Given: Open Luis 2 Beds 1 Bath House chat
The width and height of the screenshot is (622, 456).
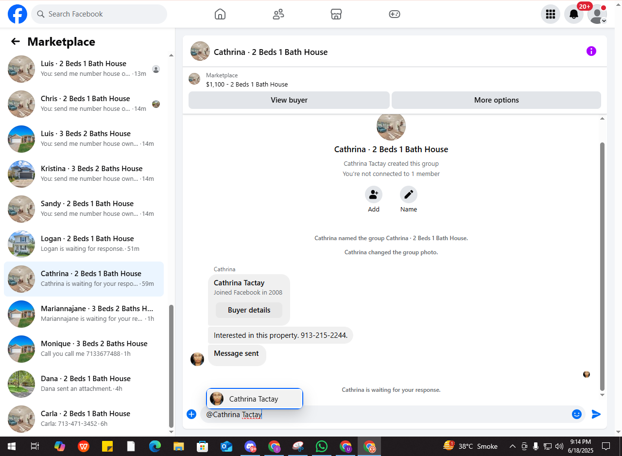Looking at the screenshot, I should (84, 69).
